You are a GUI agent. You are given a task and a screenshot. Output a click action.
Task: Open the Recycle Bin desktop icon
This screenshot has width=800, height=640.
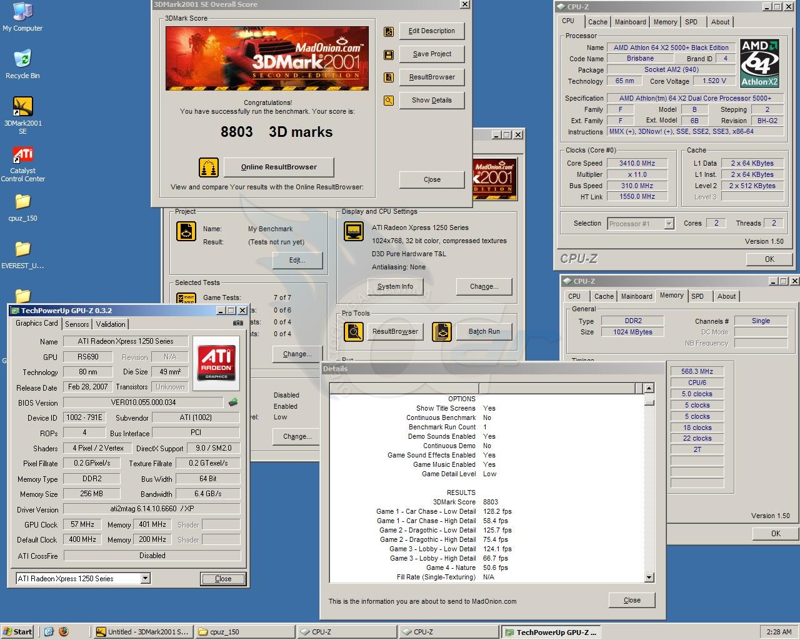point(22,64)
